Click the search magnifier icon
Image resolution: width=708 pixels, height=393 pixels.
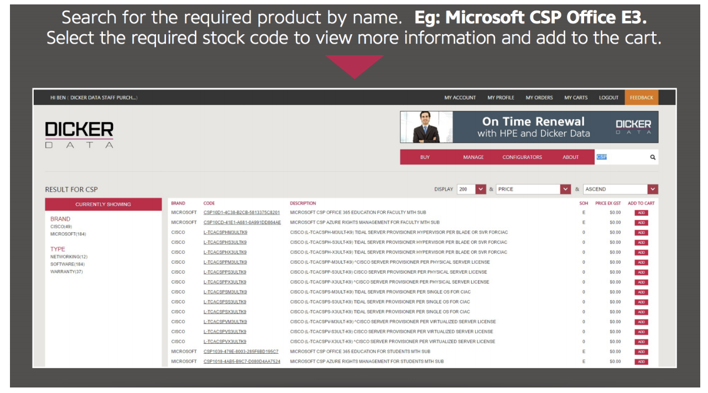pyautogui.click(x=653, y=157)
